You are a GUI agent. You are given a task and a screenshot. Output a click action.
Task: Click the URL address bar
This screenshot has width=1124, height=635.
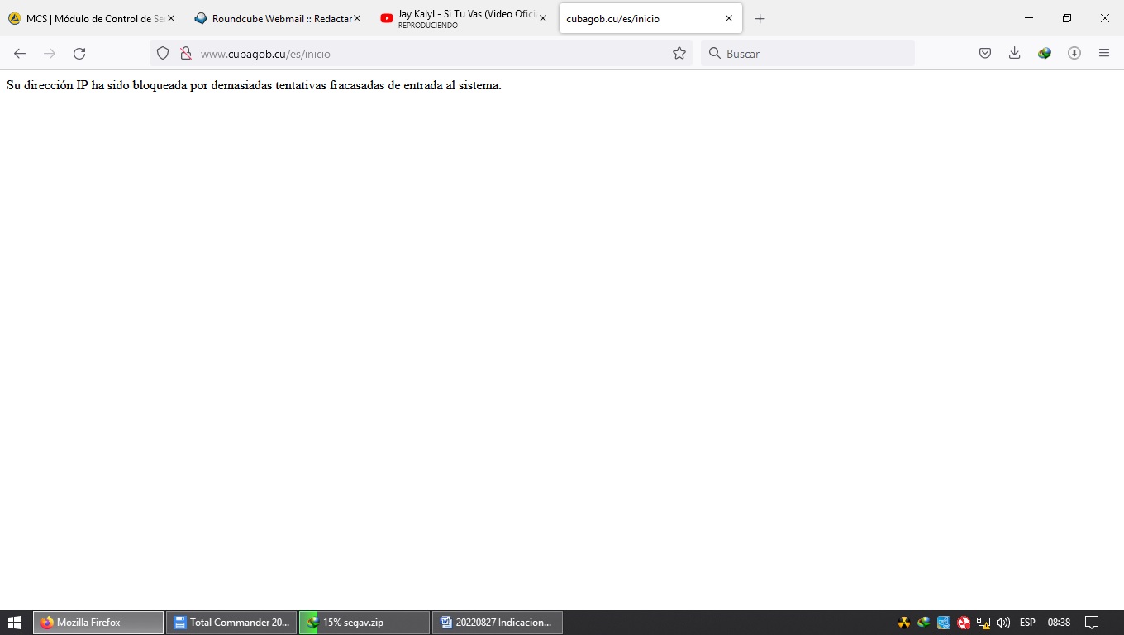[x=430, y=54]
